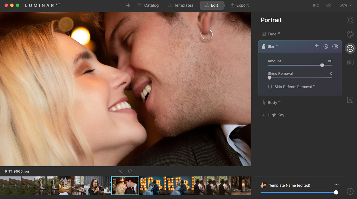Open the Essentials tools sun icon
This screenshot has height=199, width=357.
click(x=350, y=20)
